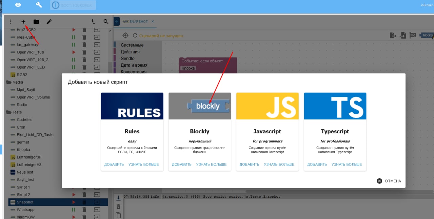Close the SNAPSHOT tab

point(153,21)
